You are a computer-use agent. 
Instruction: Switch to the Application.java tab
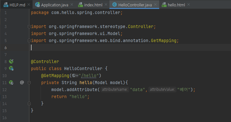(x=54, y=5)
